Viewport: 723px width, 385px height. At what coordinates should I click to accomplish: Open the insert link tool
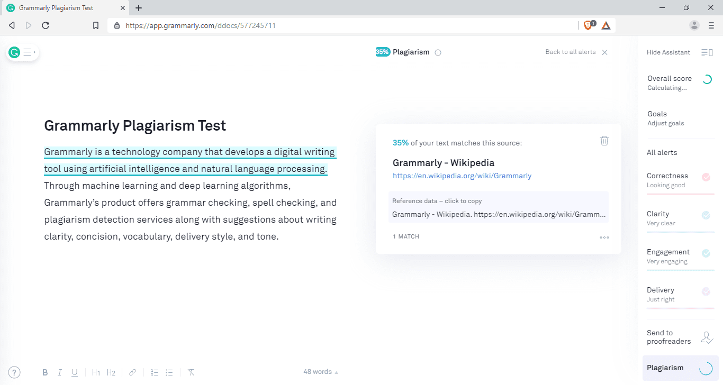coord(132,372)
